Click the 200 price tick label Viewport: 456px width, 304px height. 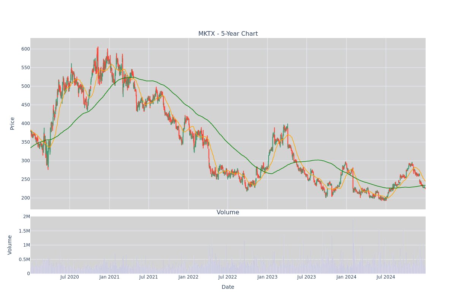pos(25,198)
